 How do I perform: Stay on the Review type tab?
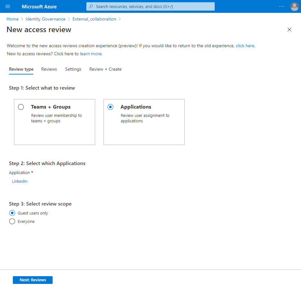tap(21, 69)
